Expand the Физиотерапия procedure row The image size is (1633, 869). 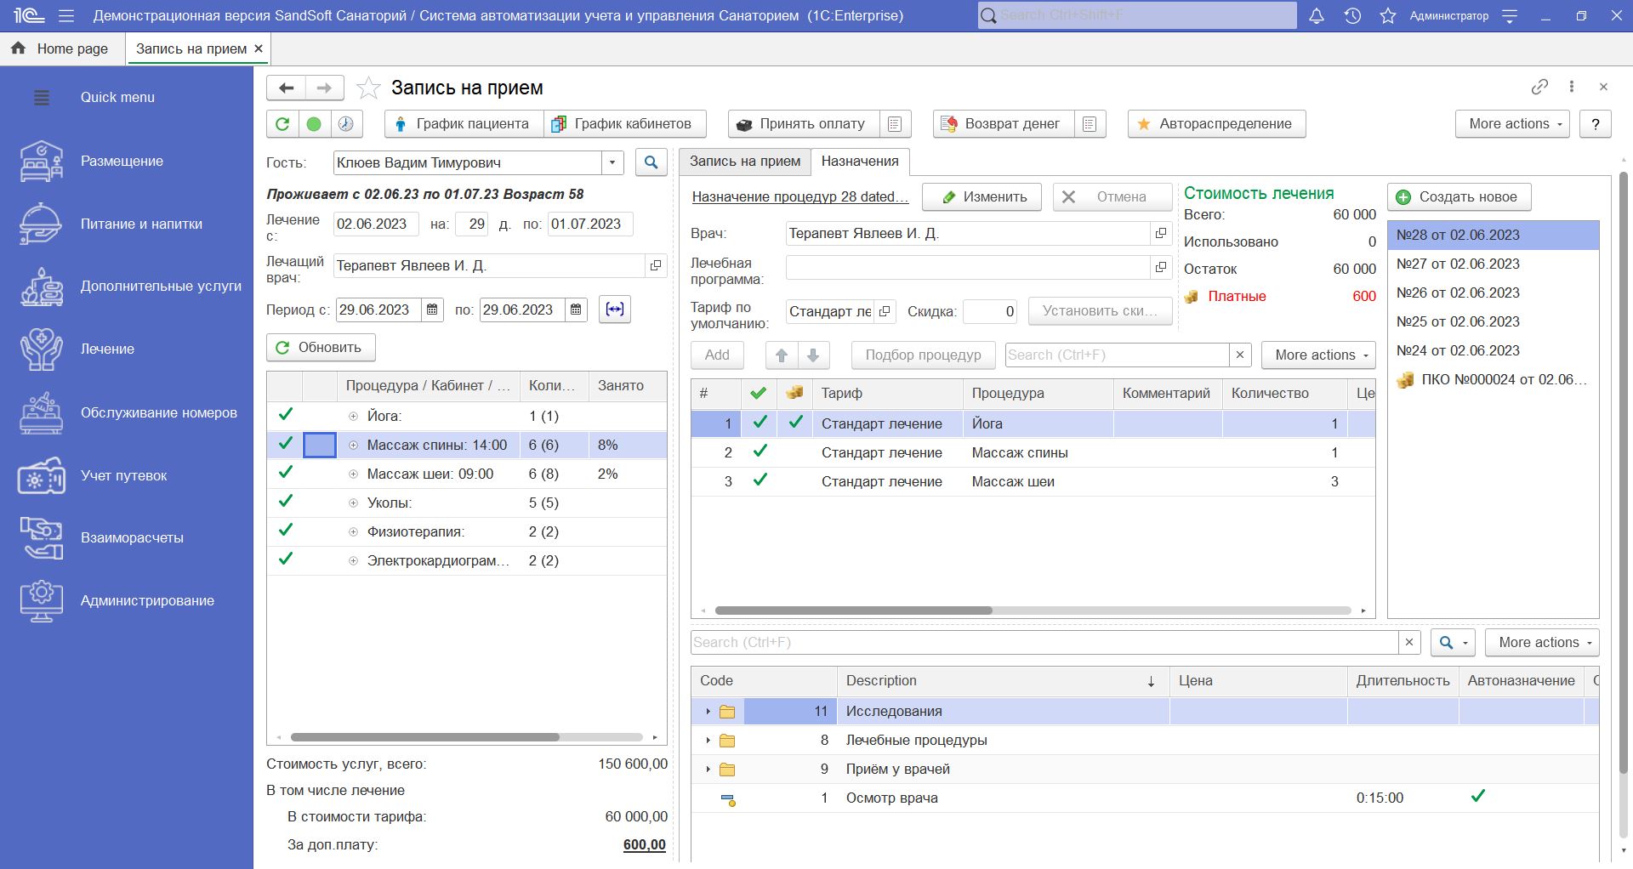tap(353, 532)
